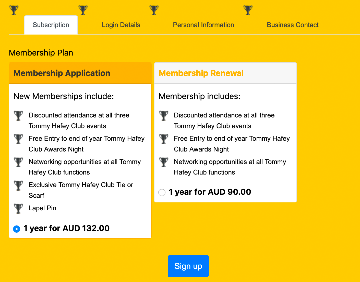360x282 pixels.
Task: Click trophy beside Free Entry in Application card
Action: [18, 139]
